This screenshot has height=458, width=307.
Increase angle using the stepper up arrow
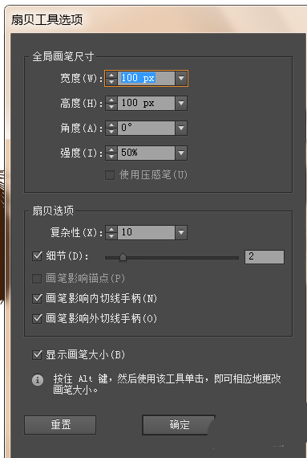point(111,125)
